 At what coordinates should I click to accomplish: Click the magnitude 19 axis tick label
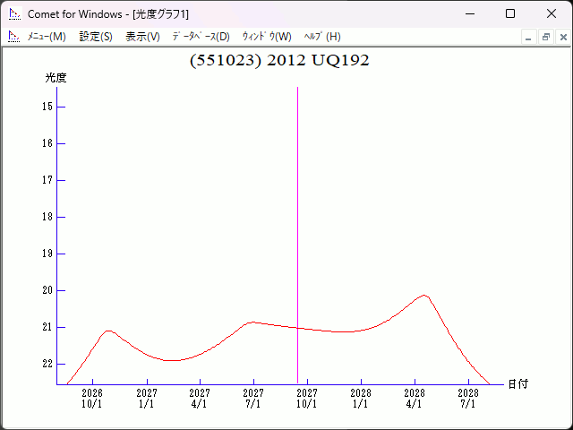[x=47, y=254]
